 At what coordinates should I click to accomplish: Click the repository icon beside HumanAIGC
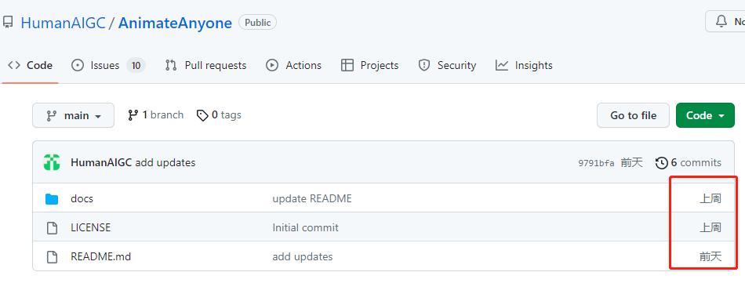pyautogui.click(x=8, y=22)
